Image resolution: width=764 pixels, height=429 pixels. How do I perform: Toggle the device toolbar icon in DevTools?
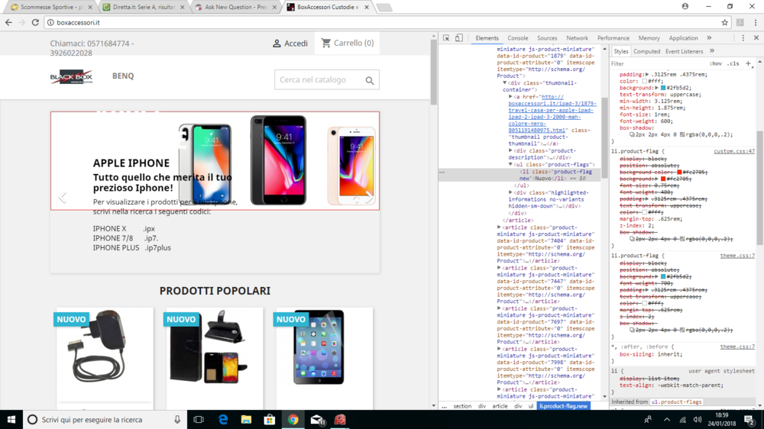coord(459,38)
